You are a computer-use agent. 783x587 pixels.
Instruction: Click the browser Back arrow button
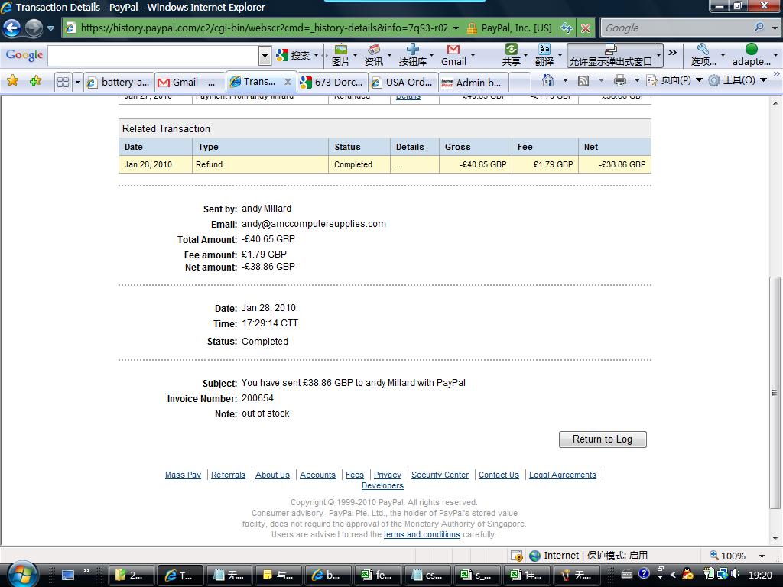(12, 28)
